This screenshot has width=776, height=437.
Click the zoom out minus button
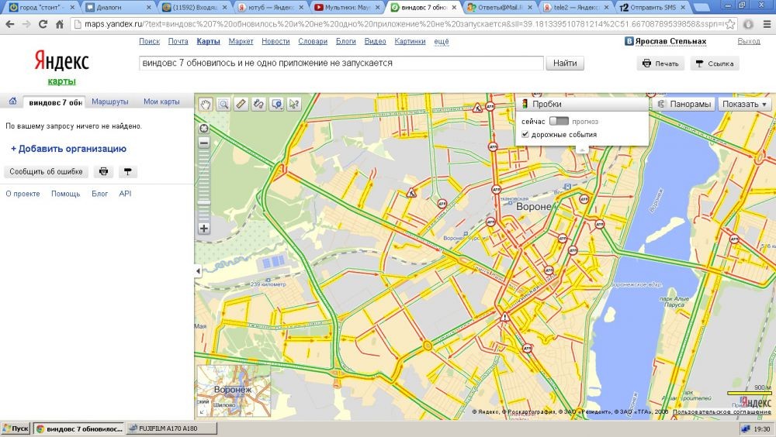(x=204, y=143)
